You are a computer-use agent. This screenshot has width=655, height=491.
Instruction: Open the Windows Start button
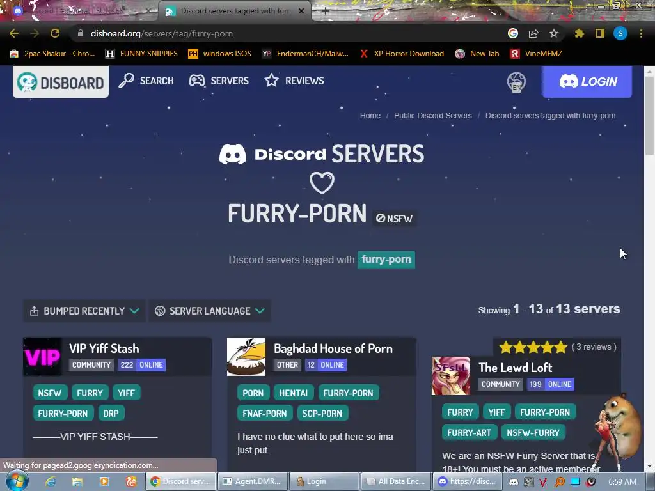pos(17,481)
